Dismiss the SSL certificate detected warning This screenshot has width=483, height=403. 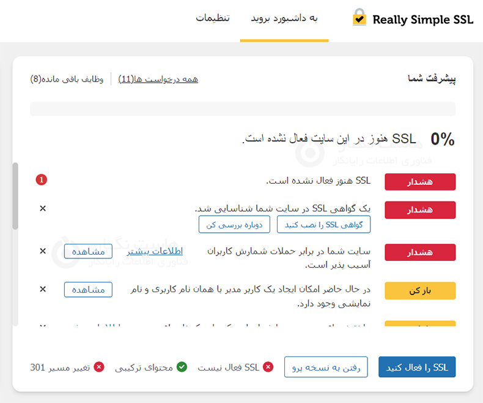point(43,209)
